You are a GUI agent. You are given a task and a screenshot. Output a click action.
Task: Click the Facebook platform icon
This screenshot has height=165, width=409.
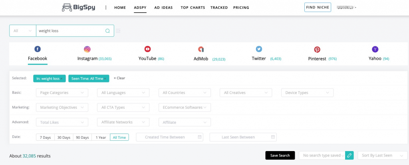pos(38,49)
